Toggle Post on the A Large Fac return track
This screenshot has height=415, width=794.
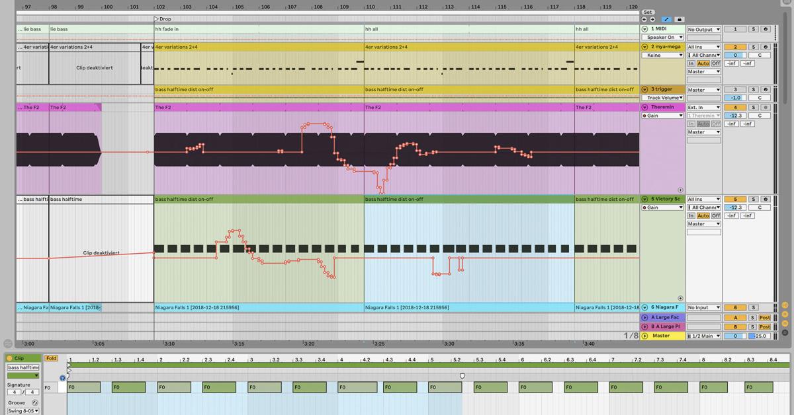point(765,318)
